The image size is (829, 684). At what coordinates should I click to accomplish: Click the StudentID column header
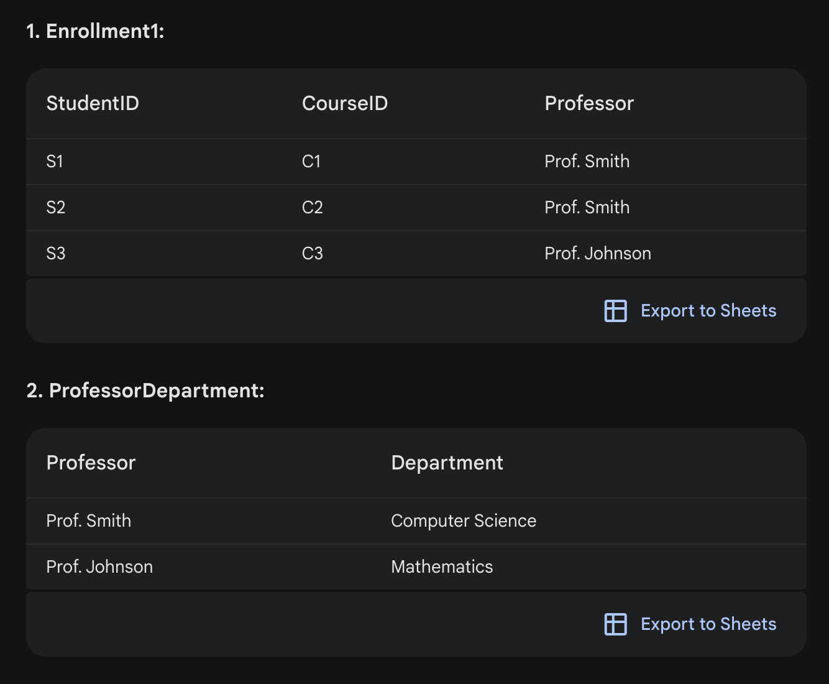point(93,103)
